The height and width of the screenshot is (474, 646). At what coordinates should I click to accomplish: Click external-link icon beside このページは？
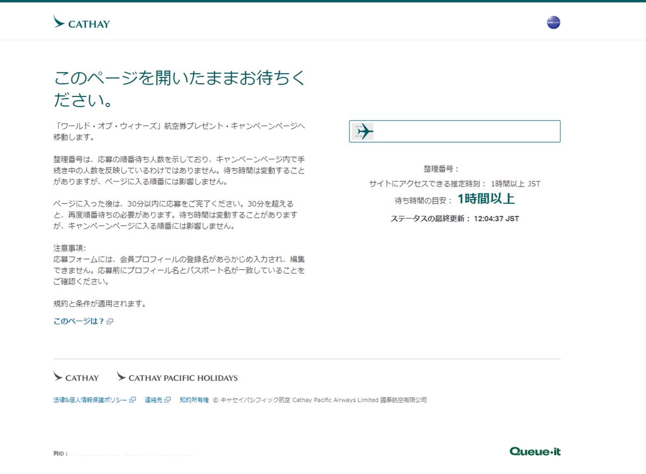point(110,322)
